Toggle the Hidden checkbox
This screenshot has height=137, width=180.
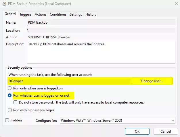[x=7, y=120]
